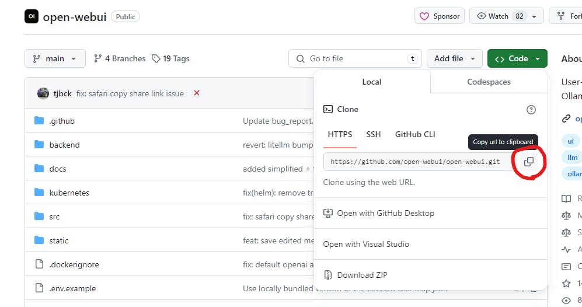Viewport: 582px width, 307px height.
Task: Click the 'feat: save edited' commit message
Action: 278,240
